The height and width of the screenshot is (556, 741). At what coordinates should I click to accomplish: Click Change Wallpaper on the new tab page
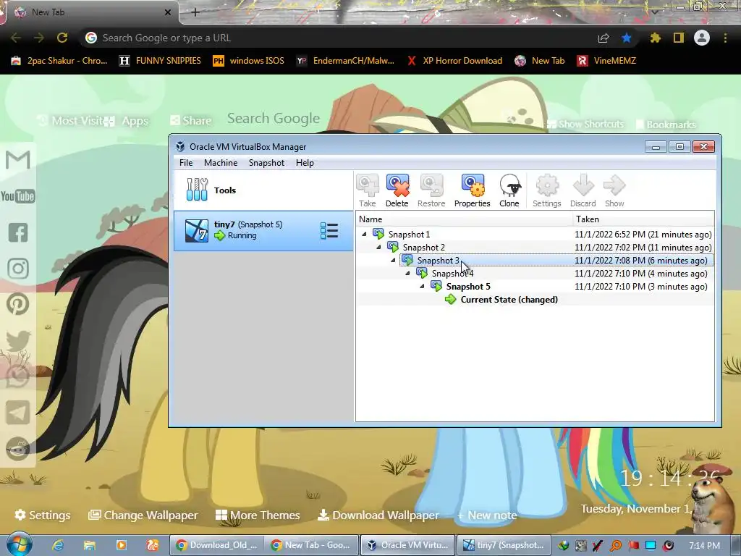coord(143,515)
